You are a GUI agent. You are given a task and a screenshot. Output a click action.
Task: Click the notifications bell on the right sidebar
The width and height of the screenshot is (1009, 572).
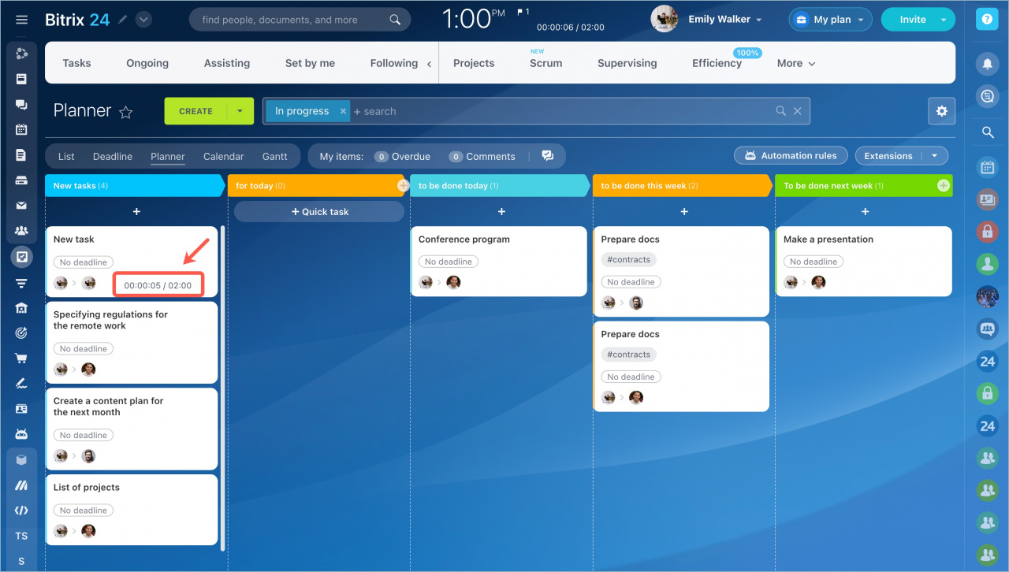point(987,64)
